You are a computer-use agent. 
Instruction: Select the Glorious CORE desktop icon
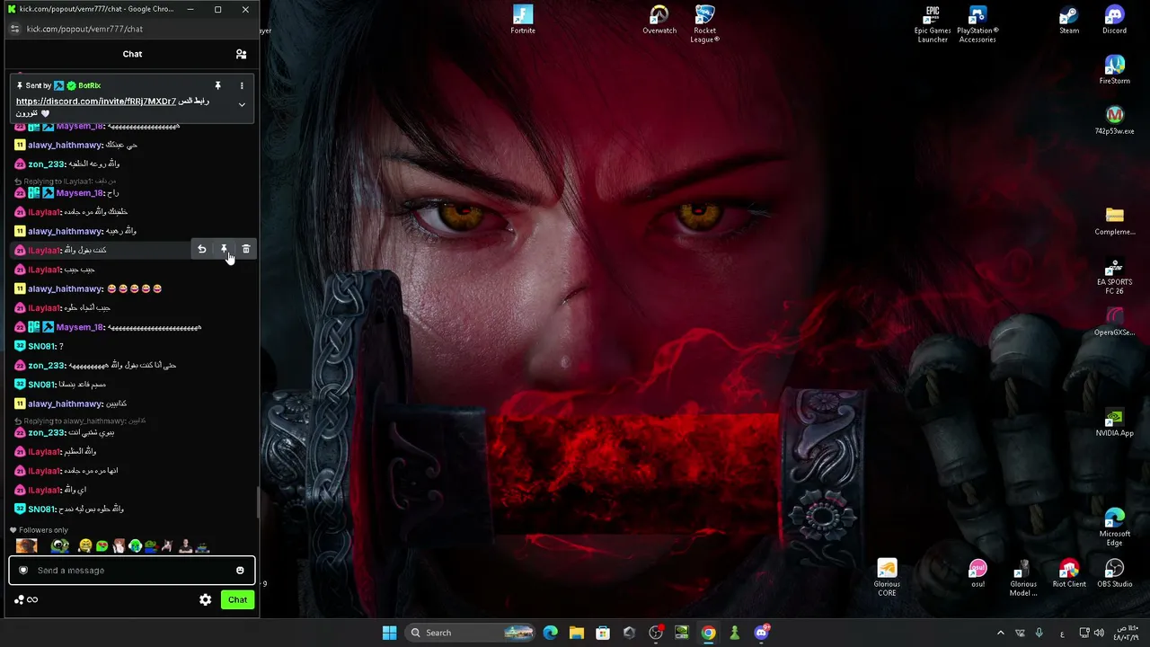tap(887, 578)
